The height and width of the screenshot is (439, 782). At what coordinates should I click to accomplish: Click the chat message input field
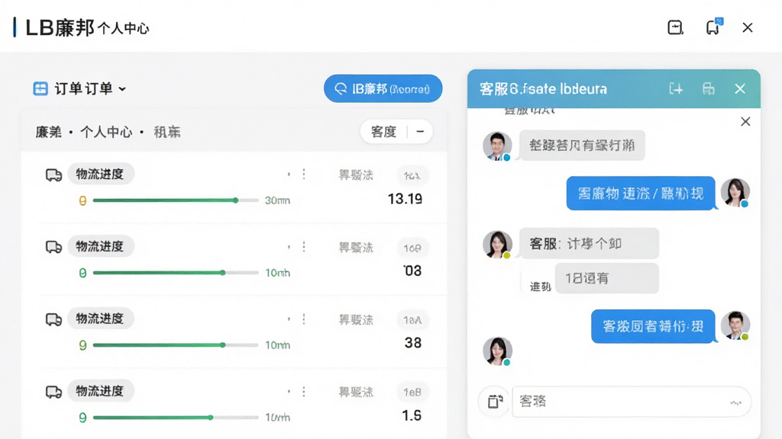click(x=632, y=401)
